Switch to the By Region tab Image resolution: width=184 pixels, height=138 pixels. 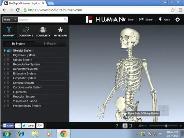click(x=50, y=44)
